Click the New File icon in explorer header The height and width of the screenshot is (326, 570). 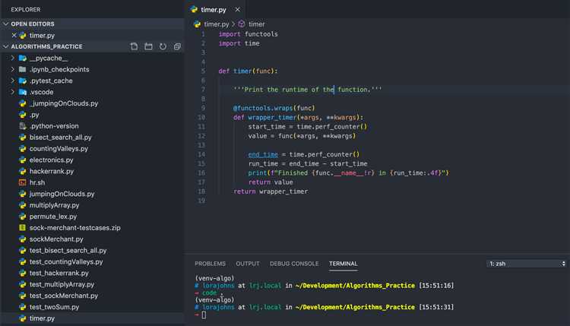[x=134, y=46]
